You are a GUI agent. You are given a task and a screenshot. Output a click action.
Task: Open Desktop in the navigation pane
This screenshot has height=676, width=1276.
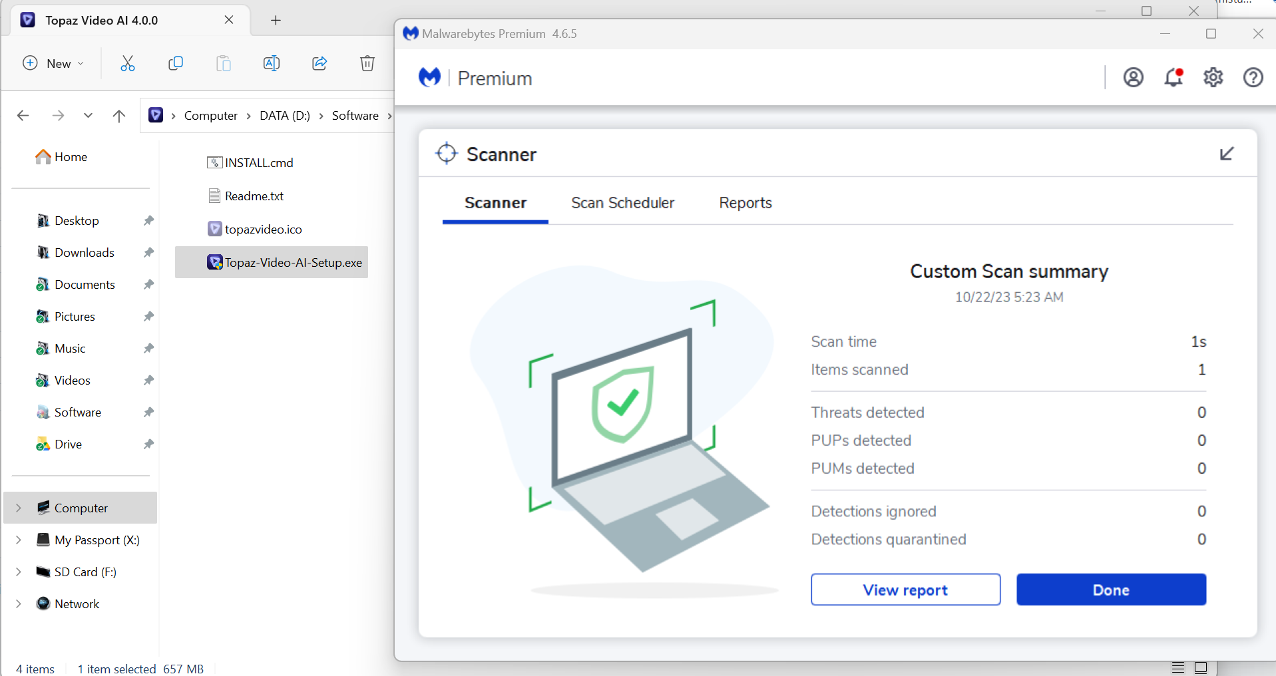[68, 220]
